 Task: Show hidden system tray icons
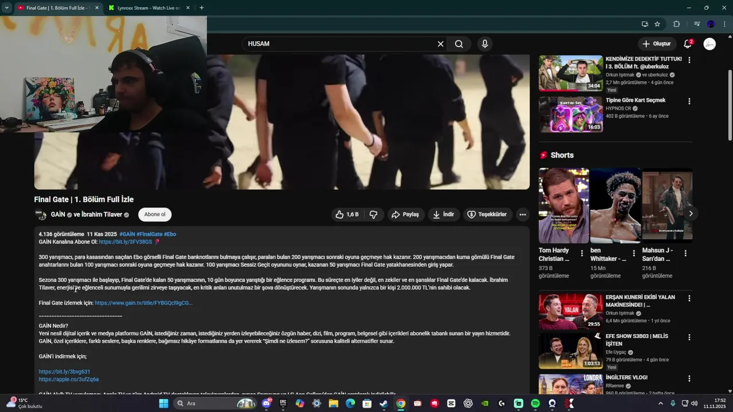pyautogui.click(x=660, y=403)
